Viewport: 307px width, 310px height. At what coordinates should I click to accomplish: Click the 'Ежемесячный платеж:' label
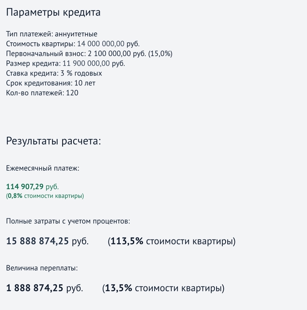pos(43,168)
